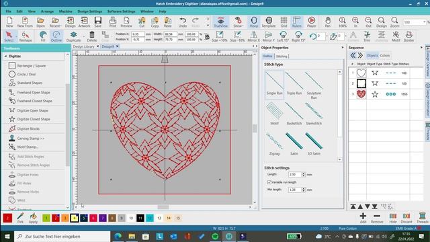Open the Software Settings menu
Viewport: 430px width, 242px height.
coord(121,11)
